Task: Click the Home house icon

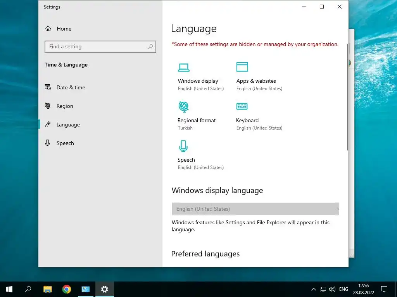Action: click(48, 29)
